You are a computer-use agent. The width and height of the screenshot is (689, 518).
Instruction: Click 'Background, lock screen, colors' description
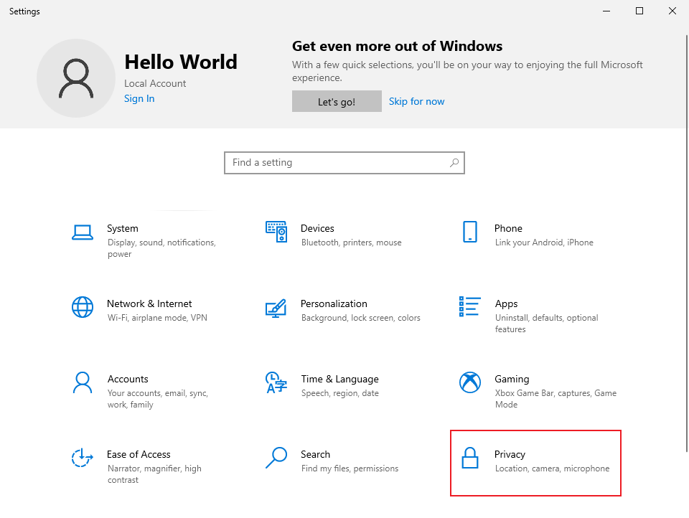tap(361, 318)
